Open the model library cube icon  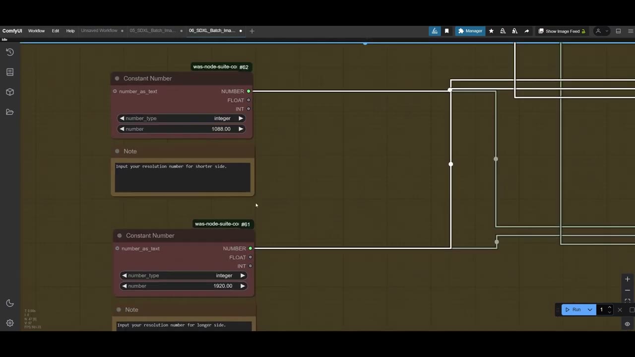coord(9,92)
